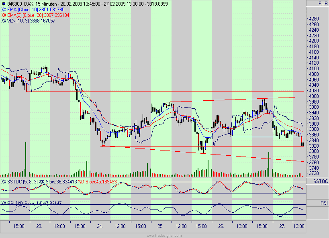Open the www.tradesignal.com watermark link
Screen dimensions: 329x238
click(x=164, y=235)
